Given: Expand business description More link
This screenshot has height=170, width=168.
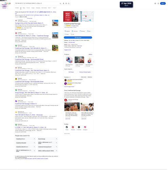Looking at the screenshot, I should pyautogui.click(x=88, y=97).
